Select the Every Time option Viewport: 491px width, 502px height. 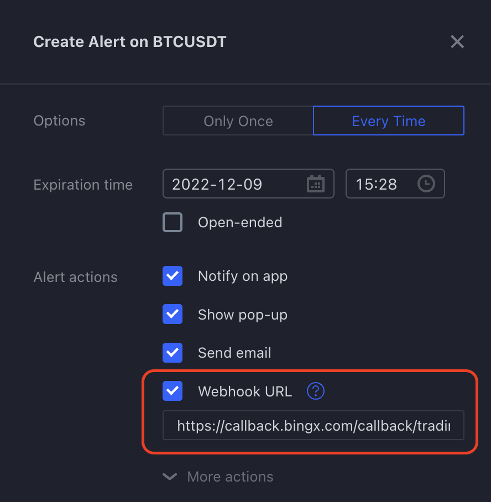point(388,121)
